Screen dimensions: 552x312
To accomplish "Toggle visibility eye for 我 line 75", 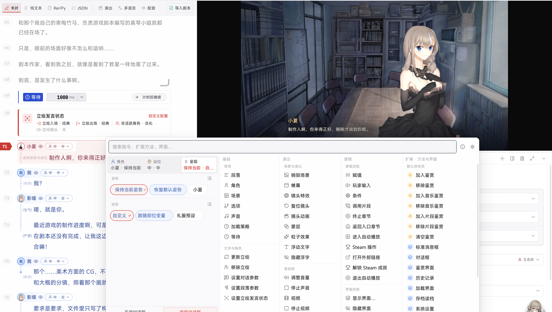I will [36, 261].
